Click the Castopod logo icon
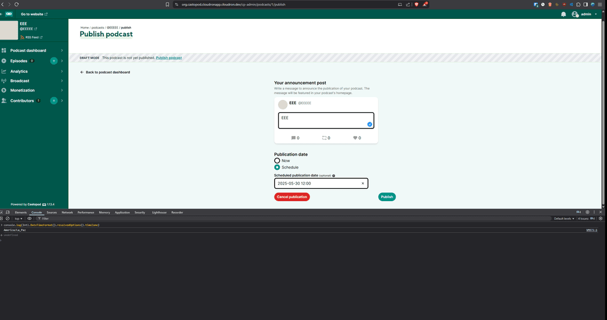Screen dimensions: 607x320 pos(9,14)
